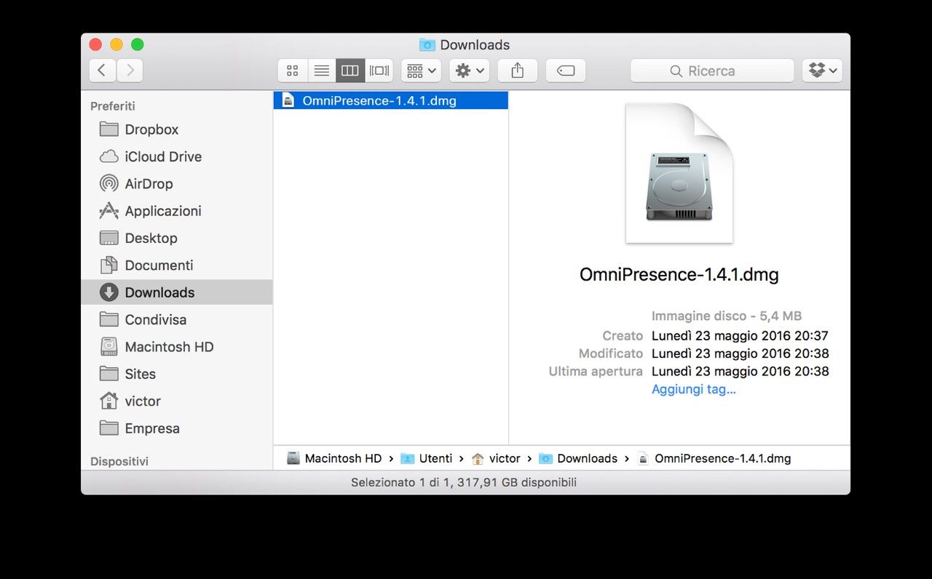Click Downloads in the path bar
This screenshot has height=579, width=932.
click(578, 458)
